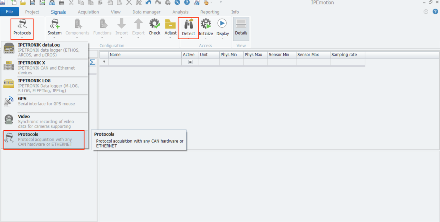Screen dimensions: 440x222
Task: Click the undo arrow icon
Action: (x=148, y=3)
